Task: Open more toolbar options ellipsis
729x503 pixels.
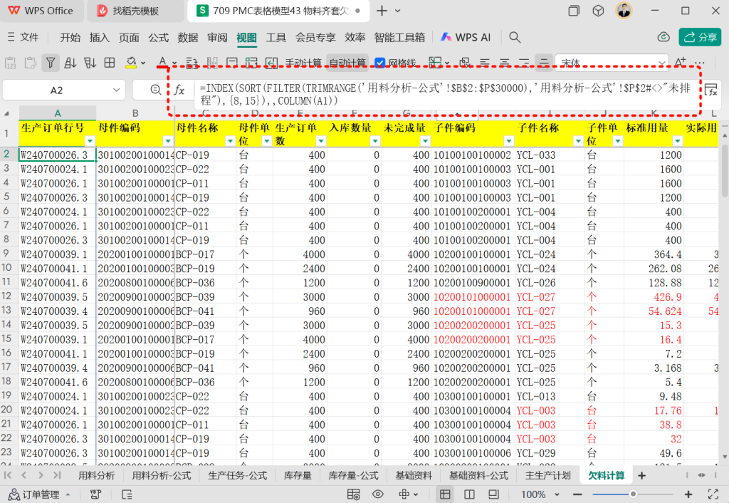Action: 699,63
